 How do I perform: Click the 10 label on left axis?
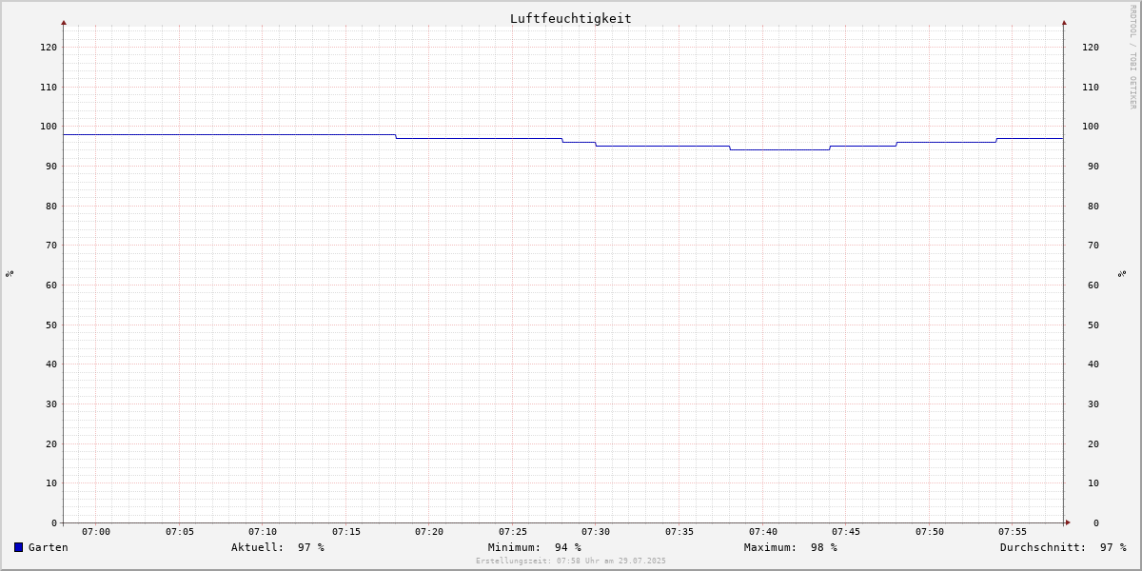[51, 483]
